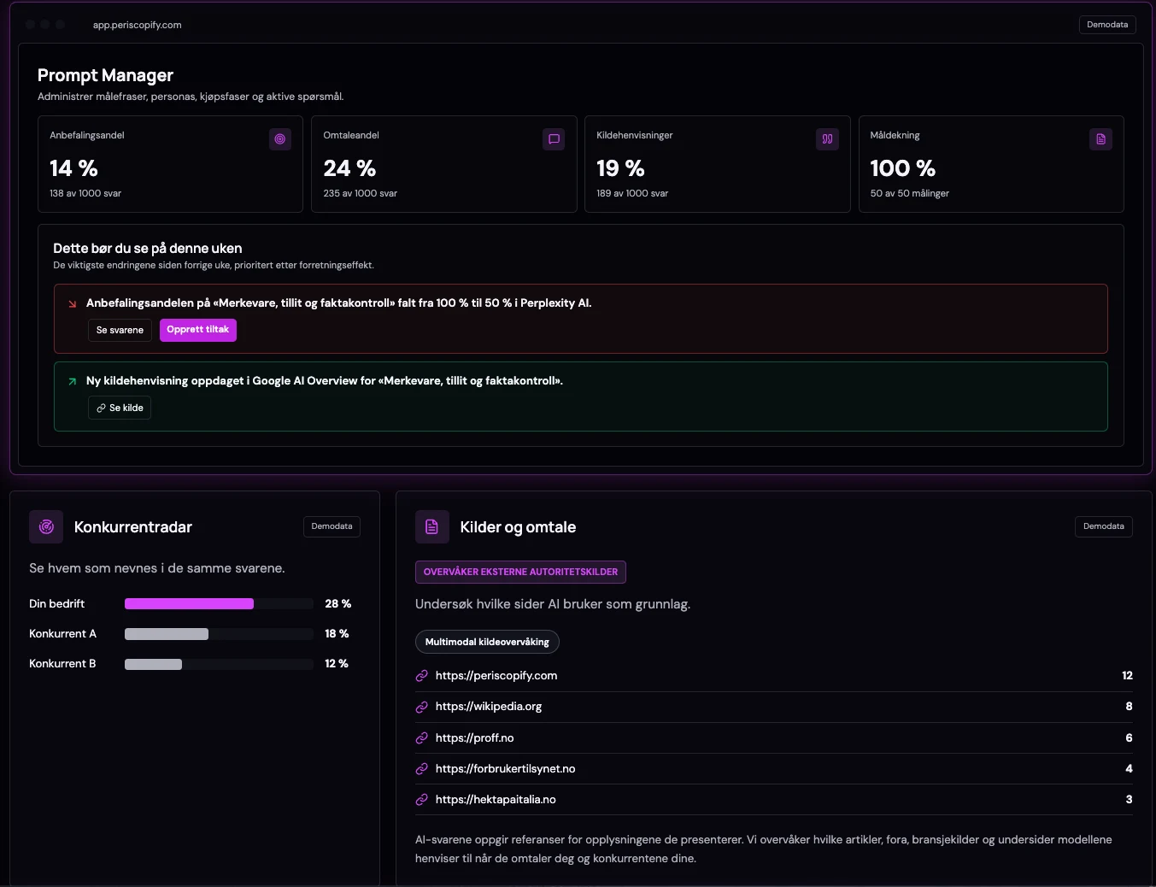Click link icon next to hektapaitalia.no
Screen dimensions: 1156x887
click(x=421, y=800)
